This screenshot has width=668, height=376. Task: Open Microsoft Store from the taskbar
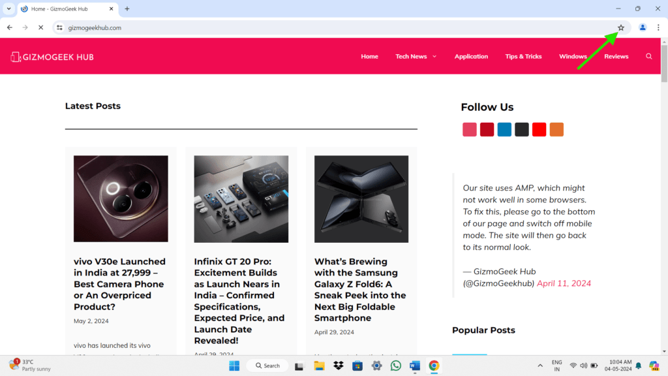pyautogui.click(x=357, y=366)
